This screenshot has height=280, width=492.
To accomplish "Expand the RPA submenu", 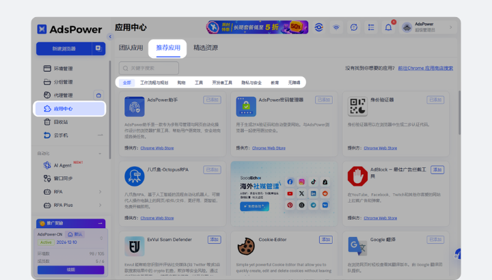I will [100, 192].
